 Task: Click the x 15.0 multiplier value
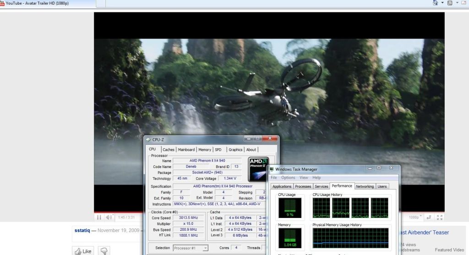click(x=188, y=223)
